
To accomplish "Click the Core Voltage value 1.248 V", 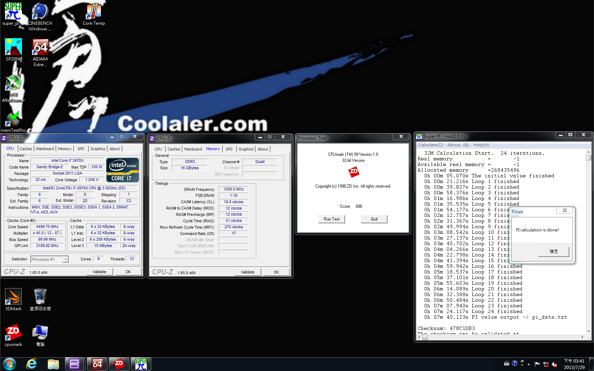I will click(x=92, y=180).
